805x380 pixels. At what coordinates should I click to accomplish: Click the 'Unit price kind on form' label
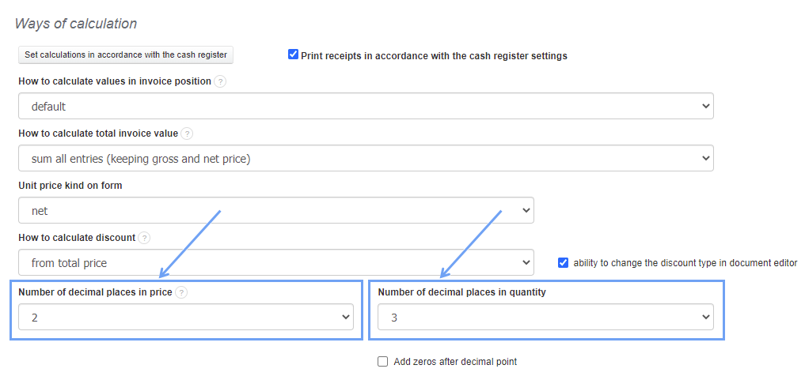(70, 186)
